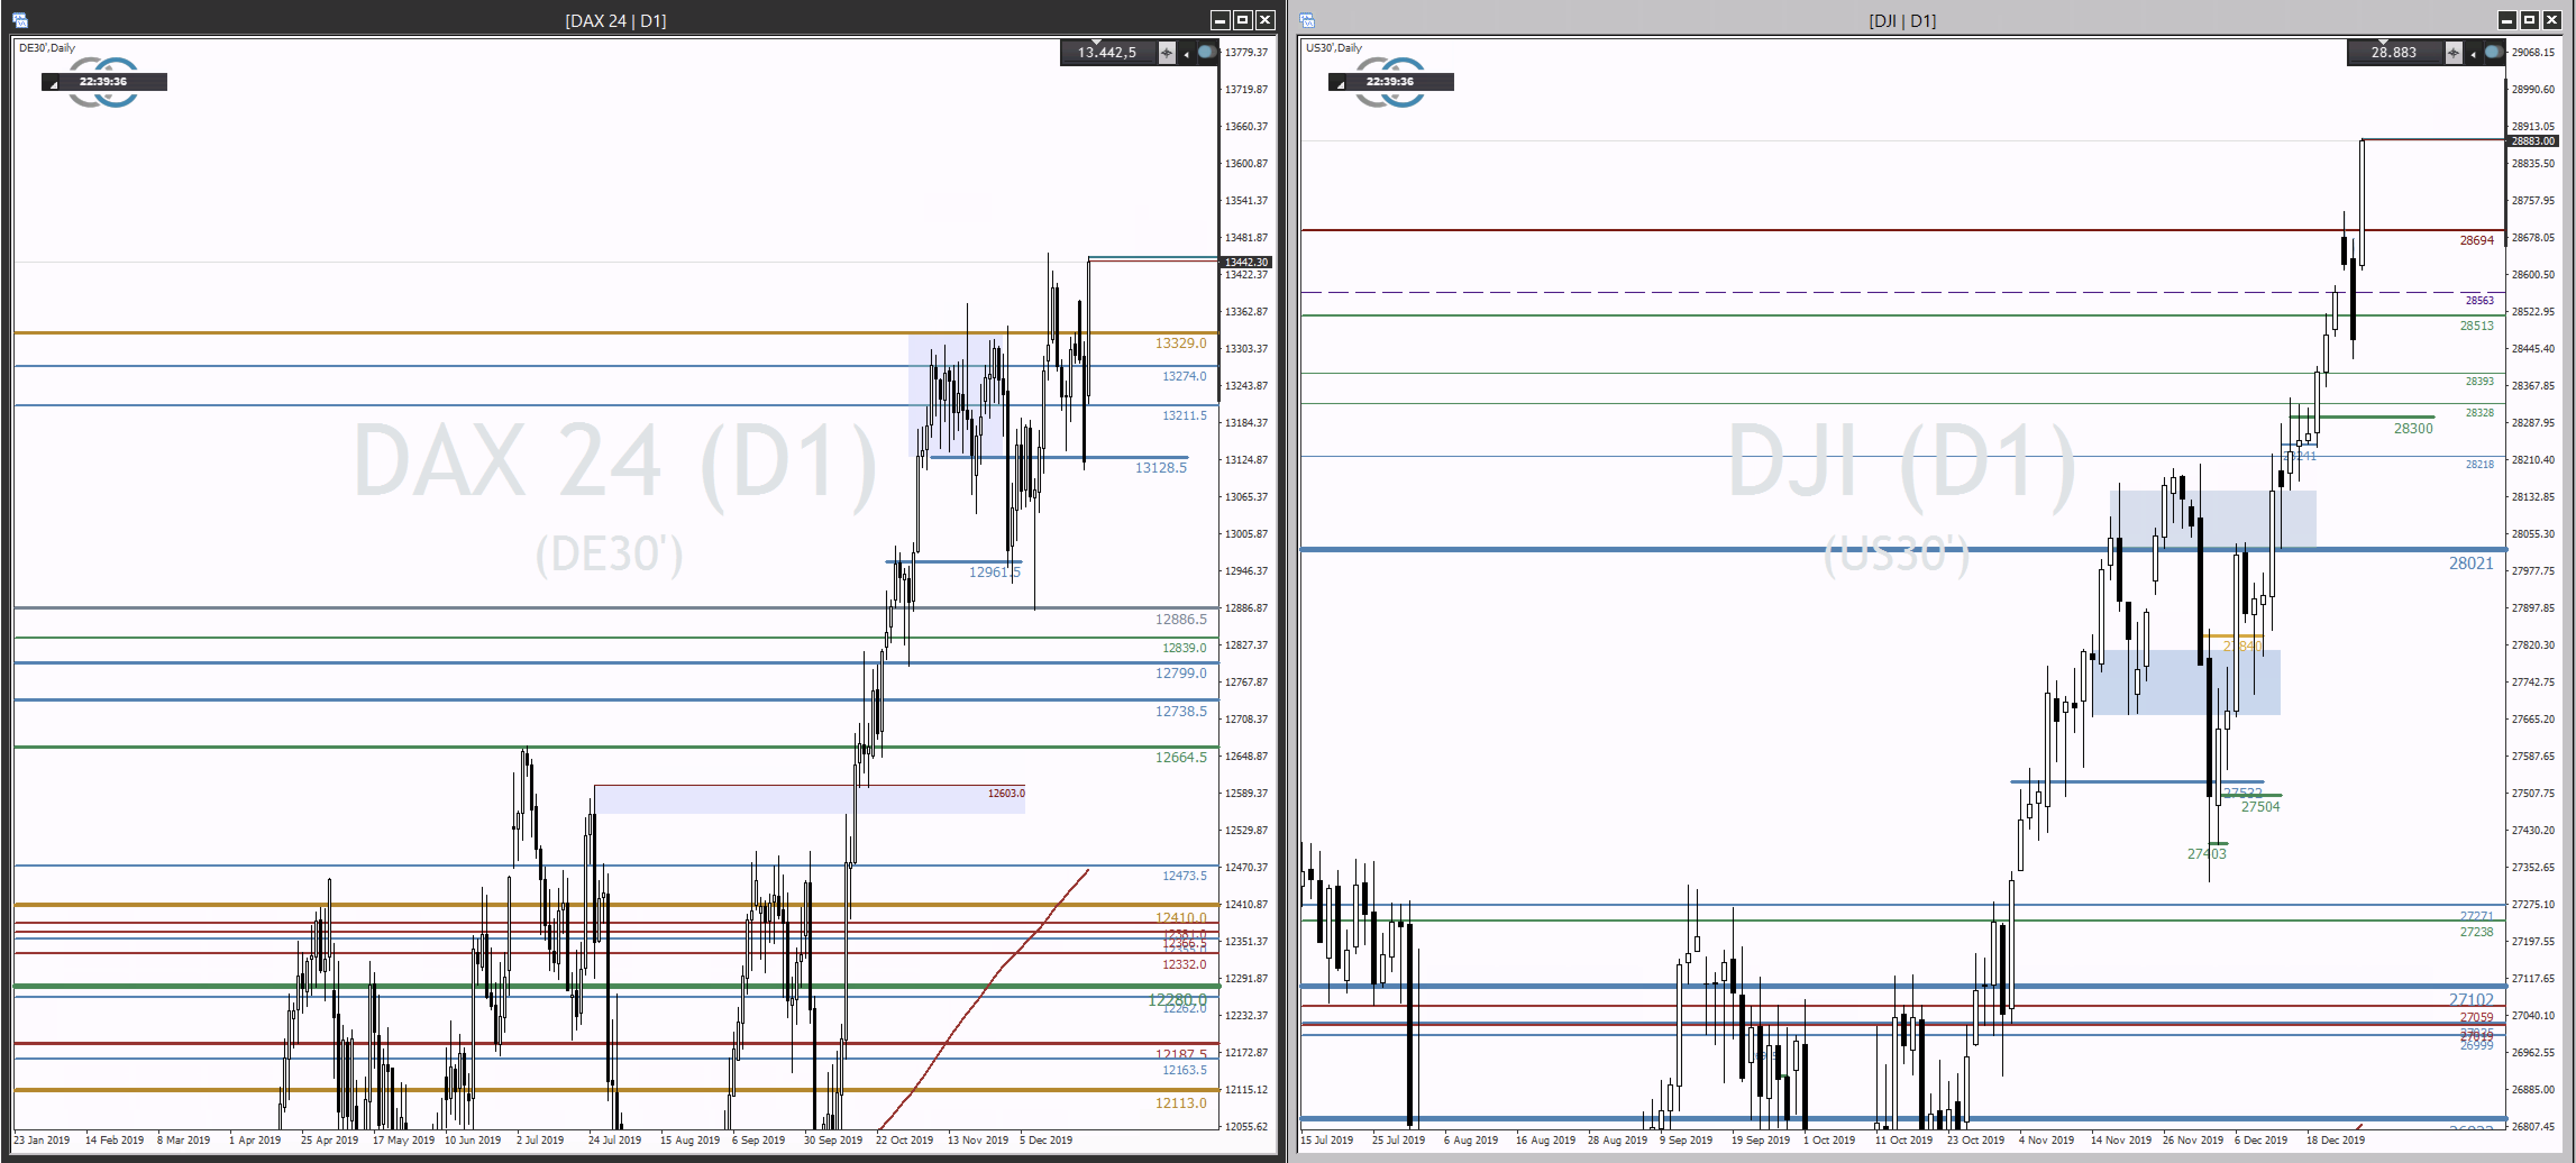Screen dimensions: 2576x1163
Task: Select the 28393 level label
Action: (2479, 381)
